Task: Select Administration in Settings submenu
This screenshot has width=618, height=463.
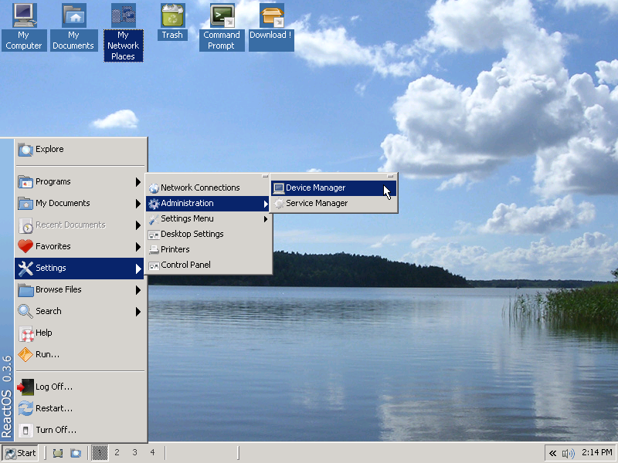Action: point(208,204)
